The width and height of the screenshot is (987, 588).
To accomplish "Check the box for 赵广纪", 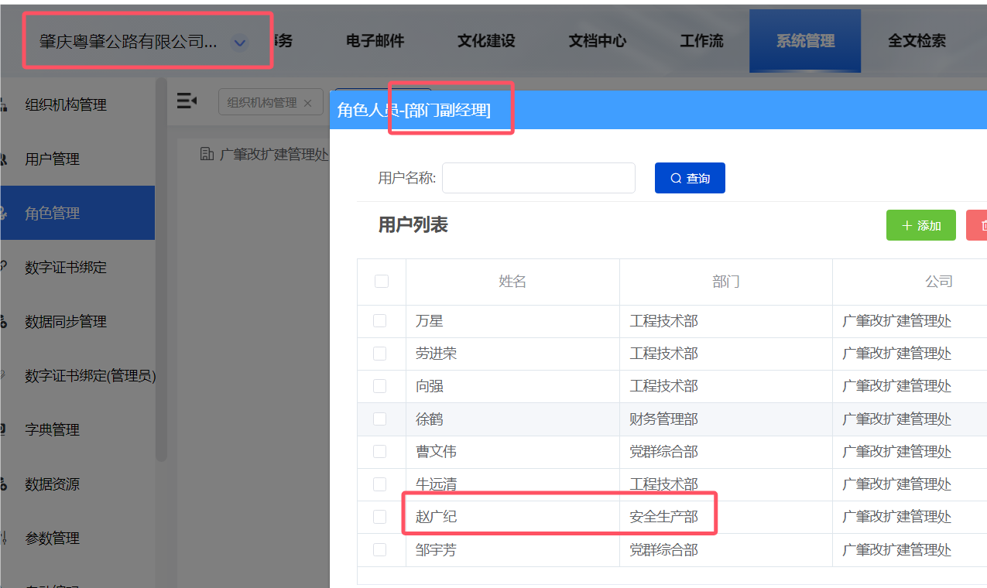I will pos(379,516).
